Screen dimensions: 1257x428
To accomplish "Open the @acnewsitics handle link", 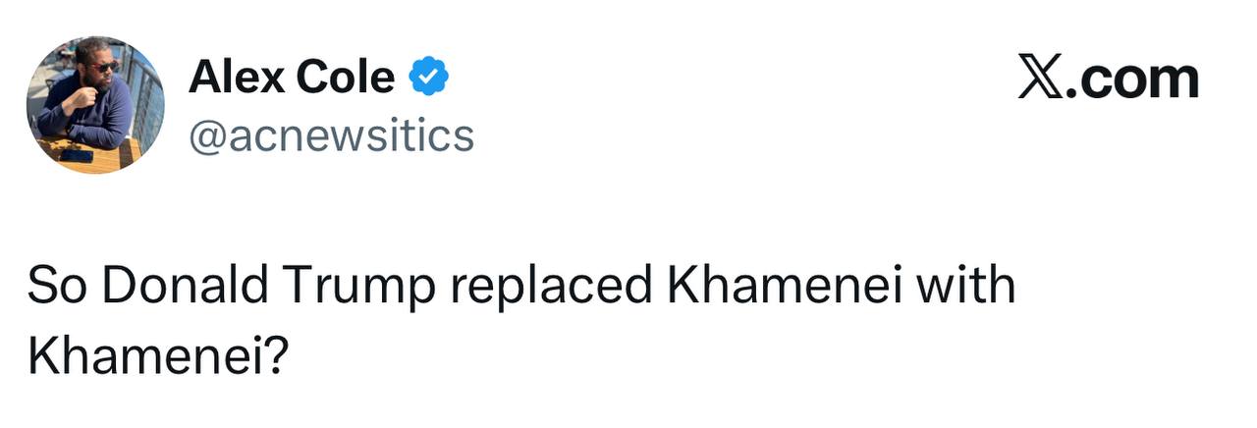I will [x=331, y=135].
